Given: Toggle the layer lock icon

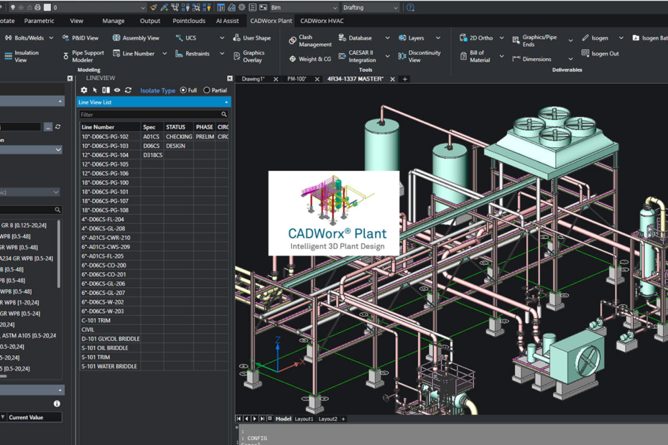Looking at the screenshot, I should 29,7.
